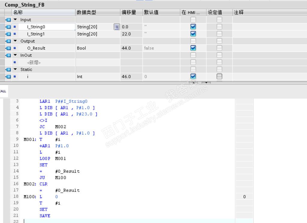Screen dimensions: 307x223
Task: Click the Int data type cell
Action: point(98,77)
